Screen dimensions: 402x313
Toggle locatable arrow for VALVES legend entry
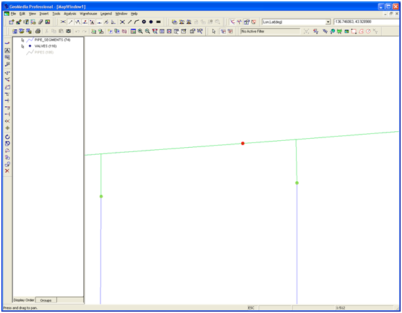23,46
